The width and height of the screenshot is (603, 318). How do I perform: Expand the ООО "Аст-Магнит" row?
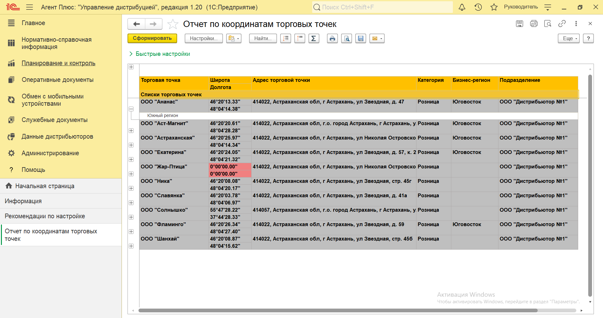[131, 130]
